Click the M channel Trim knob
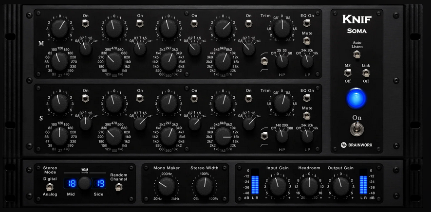Image resolution: width=431 pixels, height=212 pixels. tap(282, 29)
